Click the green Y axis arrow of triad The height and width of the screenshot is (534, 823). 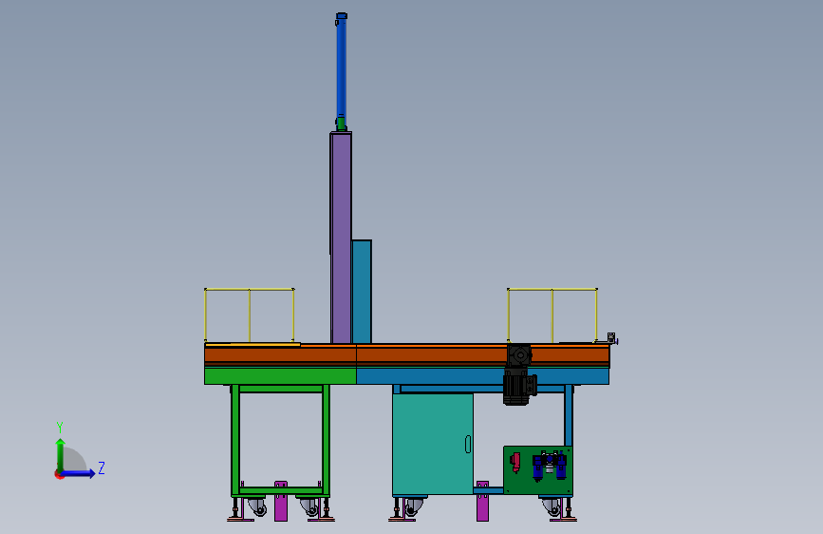(61, 454)
